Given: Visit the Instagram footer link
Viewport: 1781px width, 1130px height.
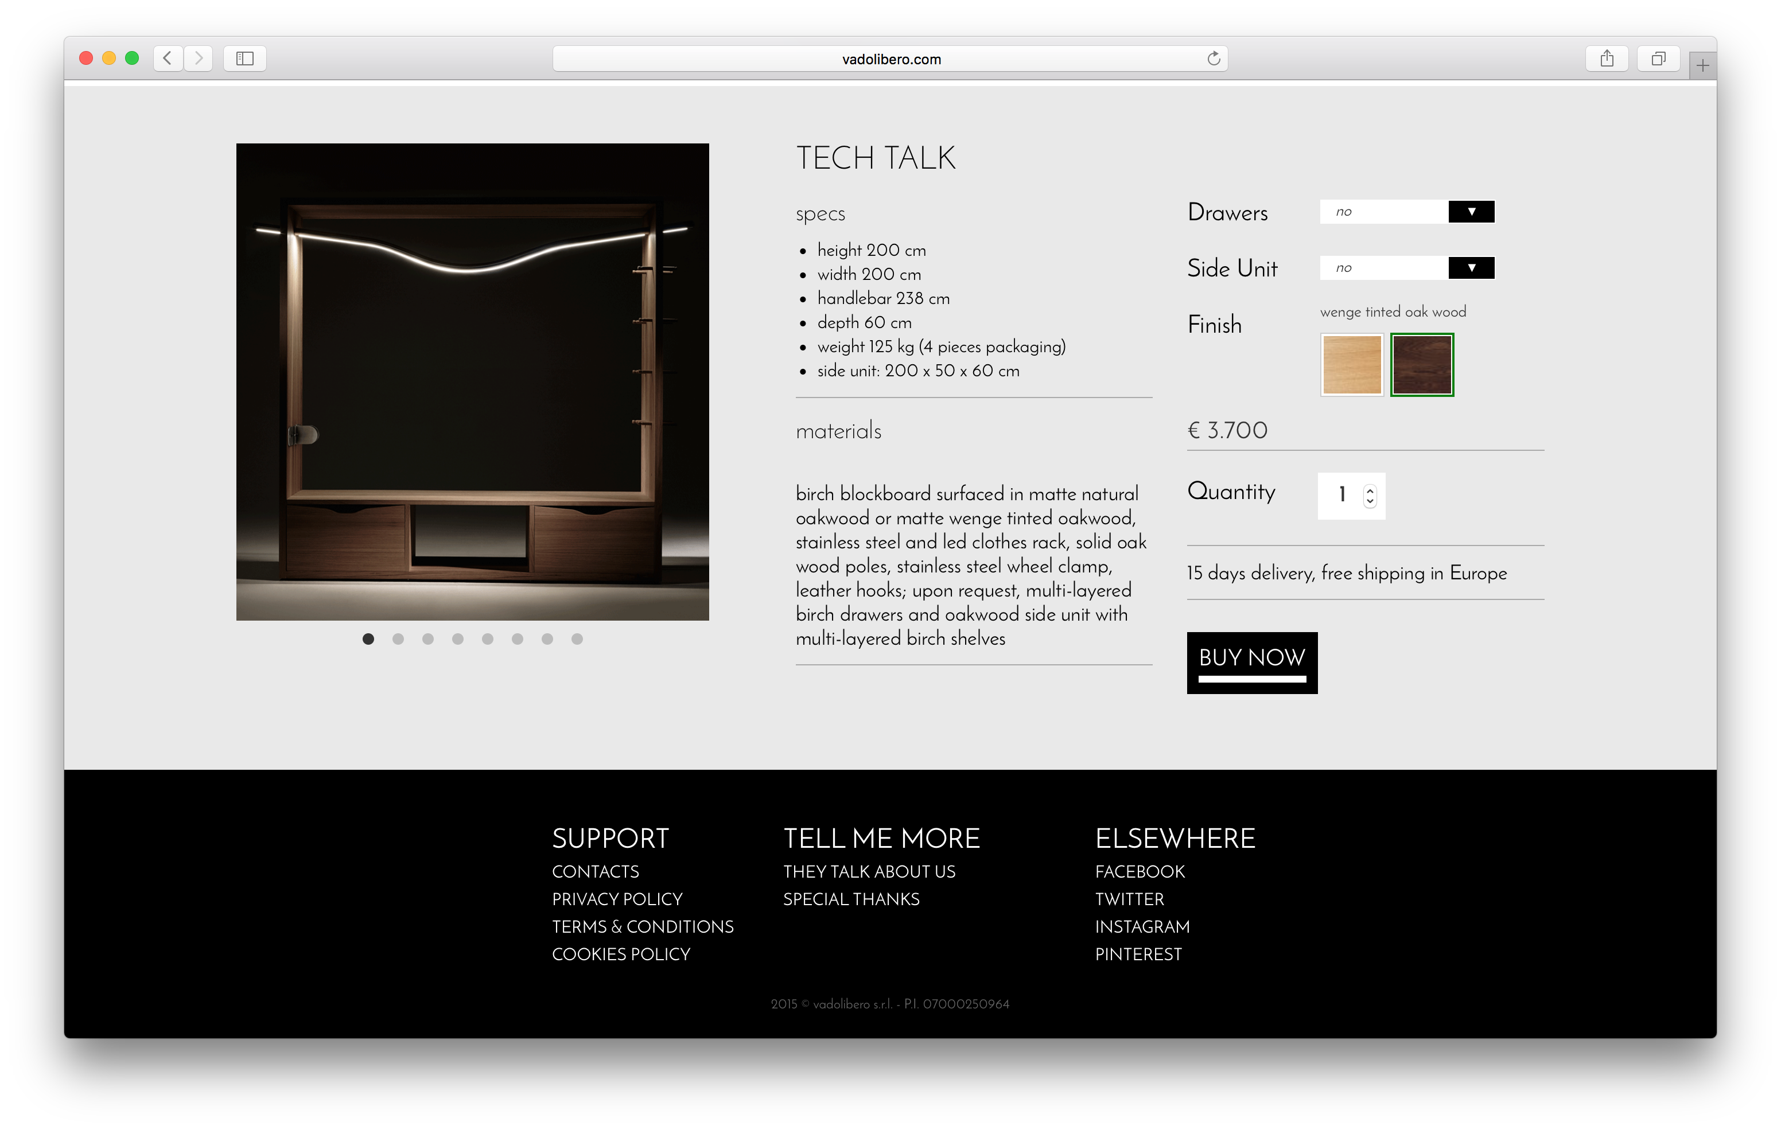Looking at the screenshot, I should (x=1142, y=926).
